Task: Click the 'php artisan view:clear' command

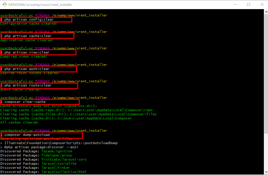Action: point(27,52)
